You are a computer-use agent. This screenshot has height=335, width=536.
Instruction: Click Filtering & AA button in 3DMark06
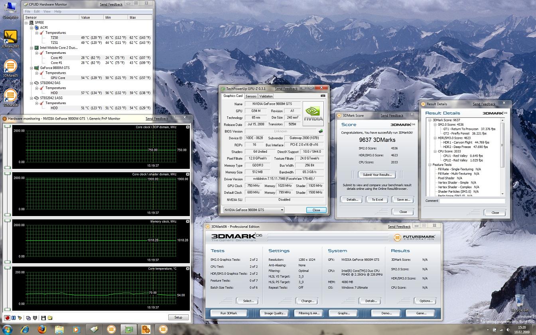click(x=309, y=313)
